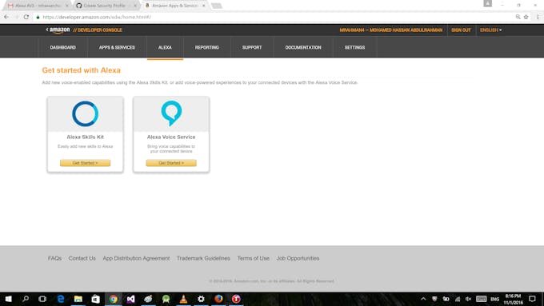
Task: Reload the page with the refresh icon
Action: click(26, 17)
